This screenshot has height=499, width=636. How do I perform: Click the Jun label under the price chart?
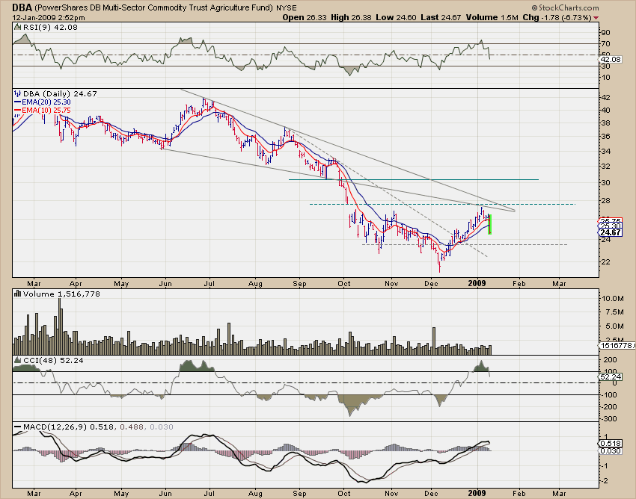(165, 284)
